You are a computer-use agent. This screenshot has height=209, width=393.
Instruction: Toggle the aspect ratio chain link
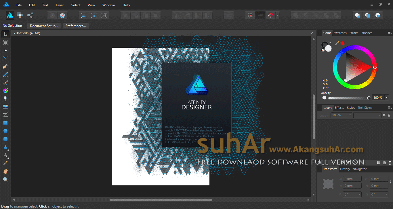click(391, 182)
